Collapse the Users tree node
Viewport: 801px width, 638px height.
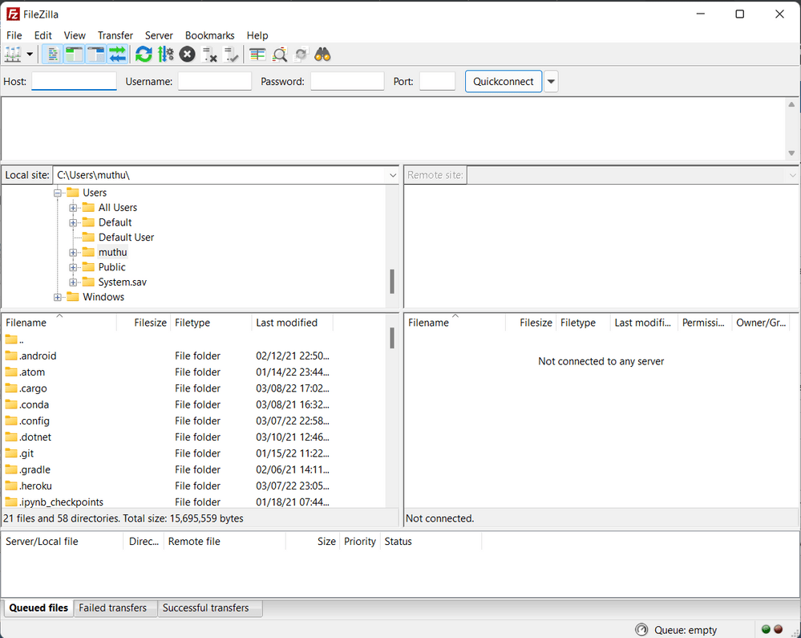click(x=58, y=193)
